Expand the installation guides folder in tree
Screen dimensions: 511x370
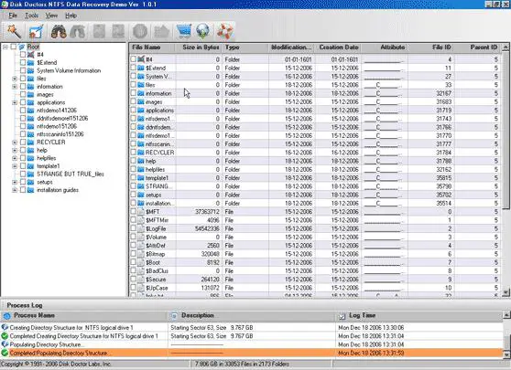tap(15, 190)
